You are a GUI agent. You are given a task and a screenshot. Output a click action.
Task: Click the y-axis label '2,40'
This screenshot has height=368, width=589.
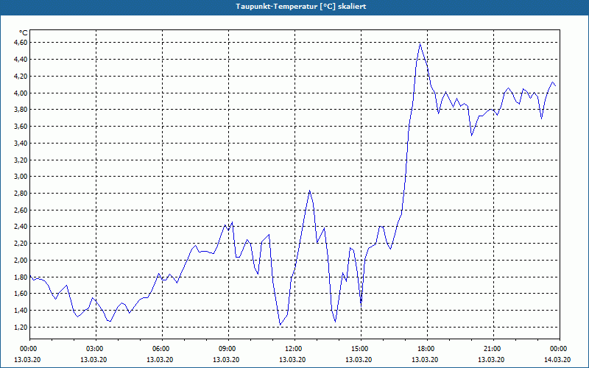[21, 227]
